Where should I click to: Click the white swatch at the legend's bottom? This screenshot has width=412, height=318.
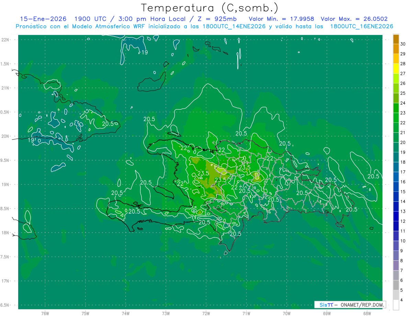click(396, 305)
